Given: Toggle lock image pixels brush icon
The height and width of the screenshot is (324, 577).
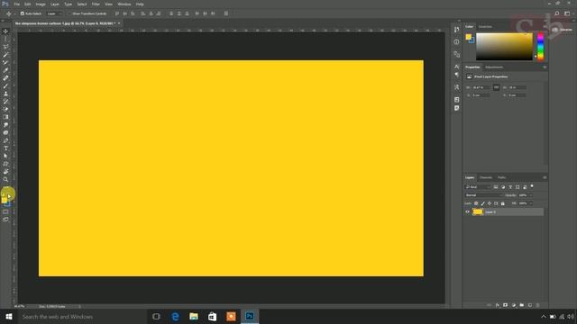Looking at the screenshot, I should click(x=483, y=203).
